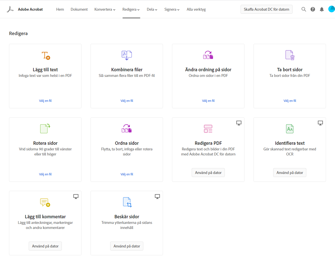Click the Lägg till text icon
The height and width of the screenshot is (257, 335).
(x=46, y=56)
